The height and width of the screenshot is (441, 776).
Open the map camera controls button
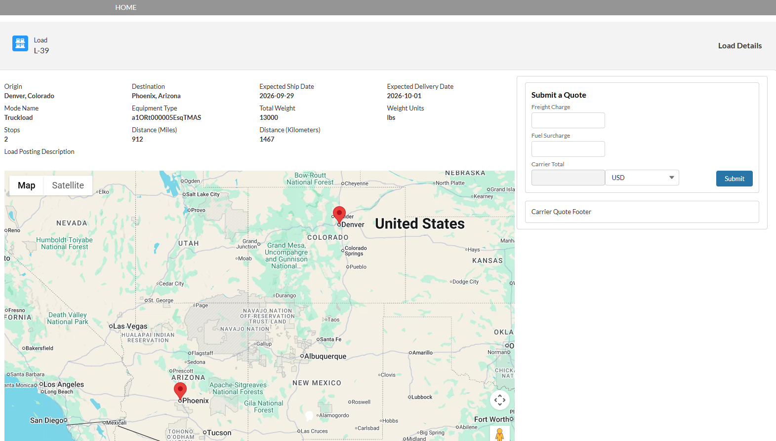pyautogui.click(x=500, y=400)
